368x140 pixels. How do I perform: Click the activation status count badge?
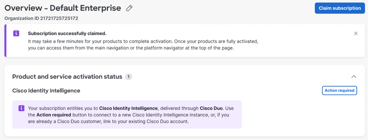(x=128, y=77)
